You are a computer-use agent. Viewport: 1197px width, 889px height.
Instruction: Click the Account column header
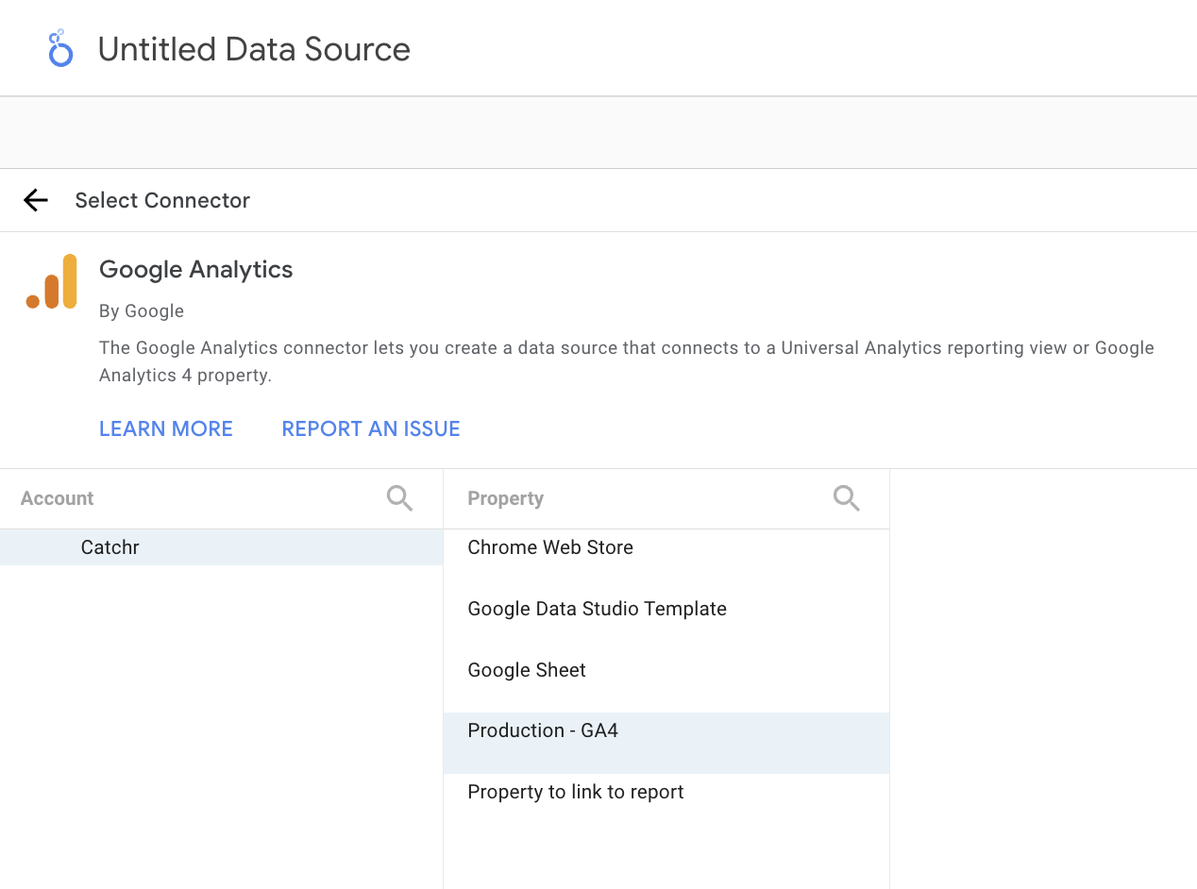click(58, 498)
